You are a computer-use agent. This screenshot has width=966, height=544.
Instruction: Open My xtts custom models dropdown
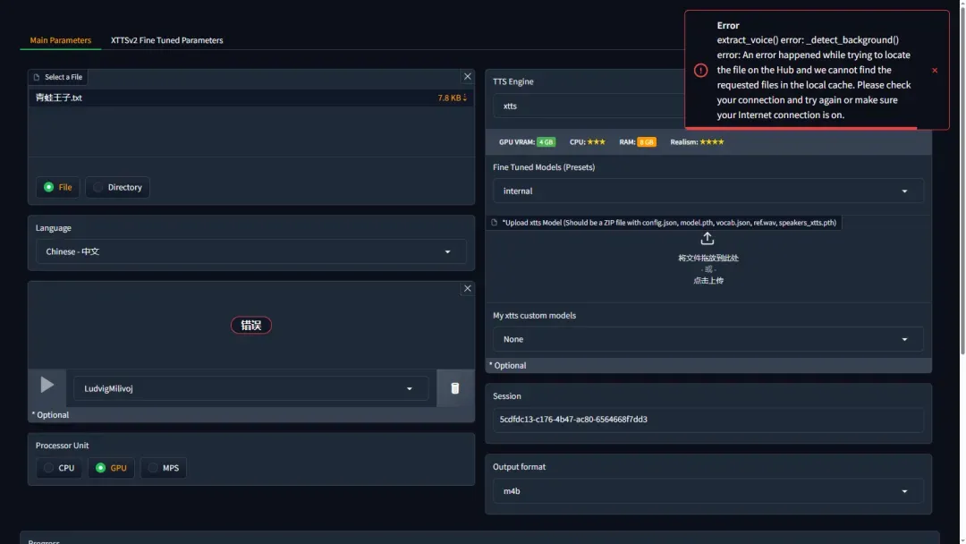click(708, 339)
